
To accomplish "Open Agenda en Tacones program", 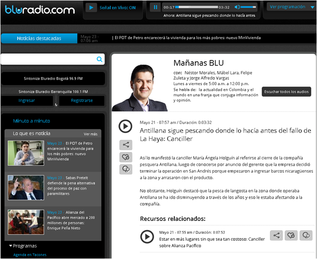I will pos(30,255).
